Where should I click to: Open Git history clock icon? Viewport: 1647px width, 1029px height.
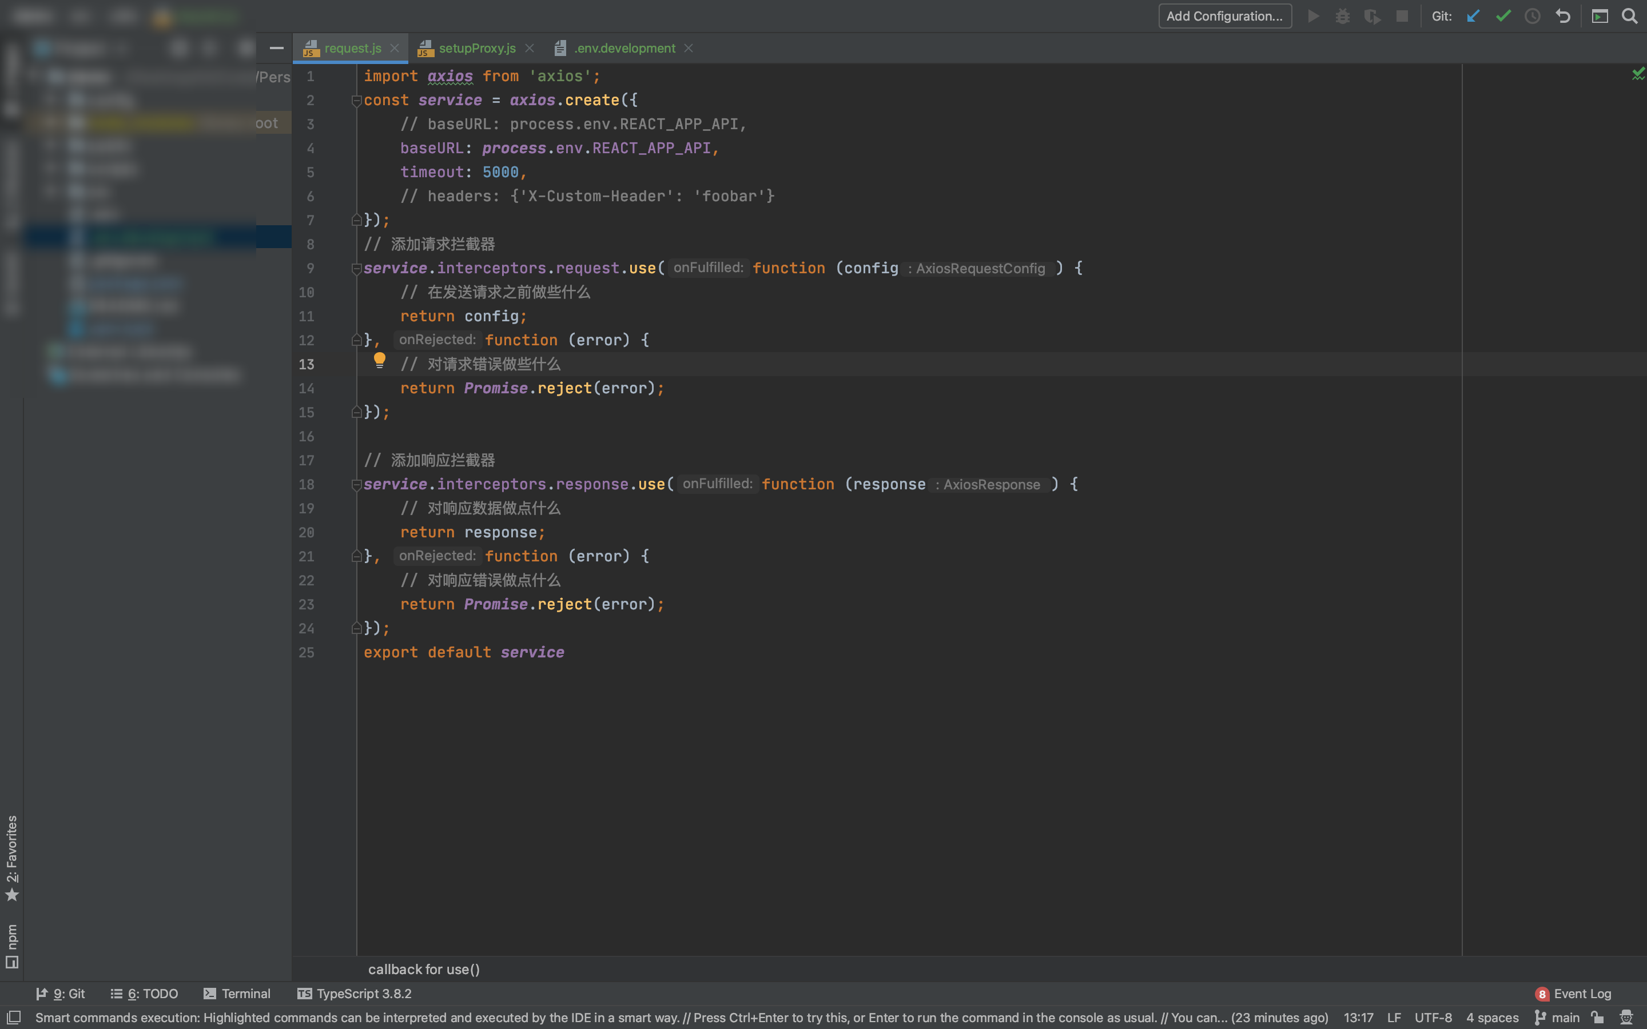coord(1533,17)
